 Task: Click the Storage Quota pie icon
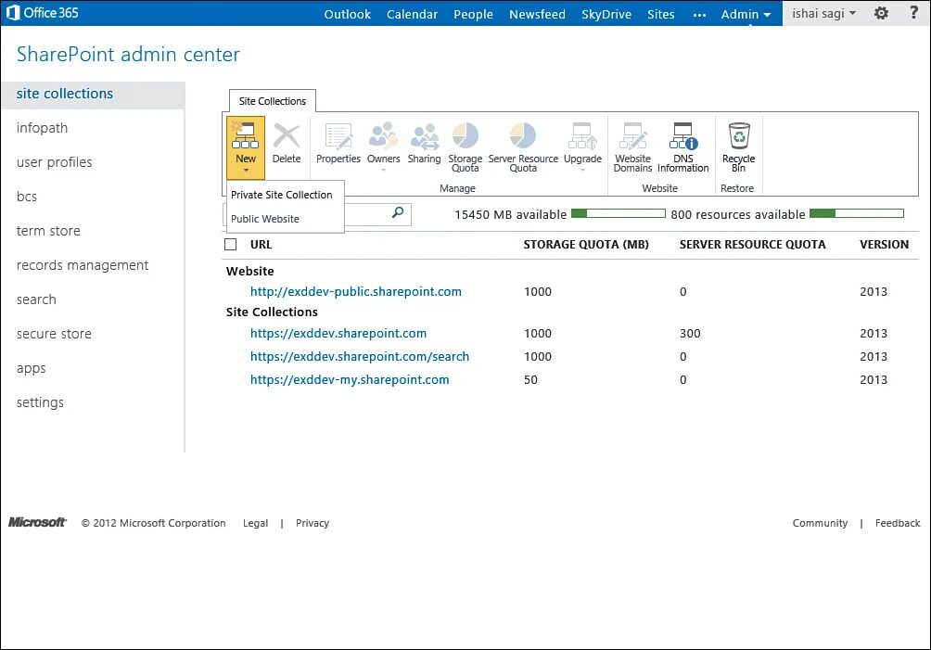click(x=465, y=136)
